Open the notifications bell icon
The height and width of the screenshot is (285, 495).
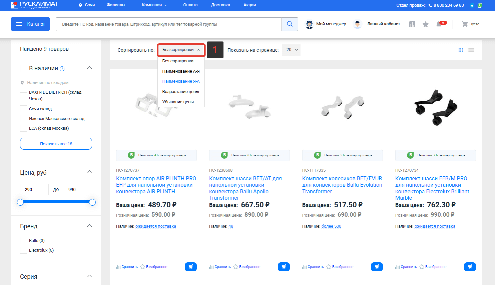point(439,24)
